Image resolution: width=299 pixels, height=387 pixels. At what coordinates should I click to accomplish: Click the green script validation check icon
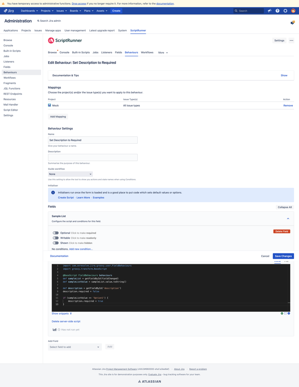(282, 313)
